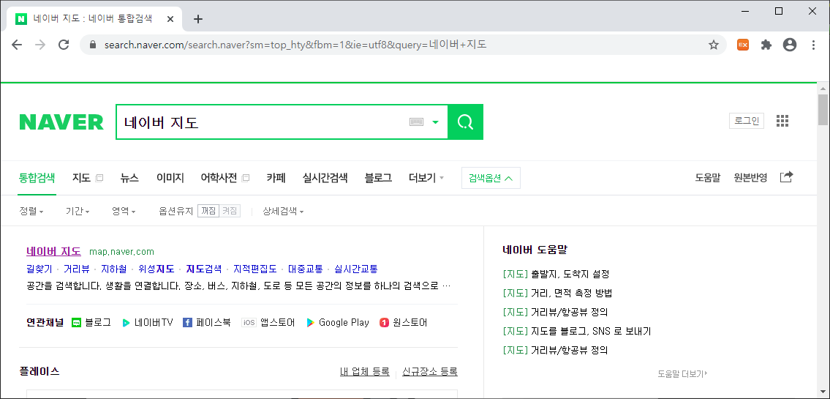Viewport: 830px width, 399px height.
Task: Open the Chrome extensions puzzle icon
Action: pos(766,45)
